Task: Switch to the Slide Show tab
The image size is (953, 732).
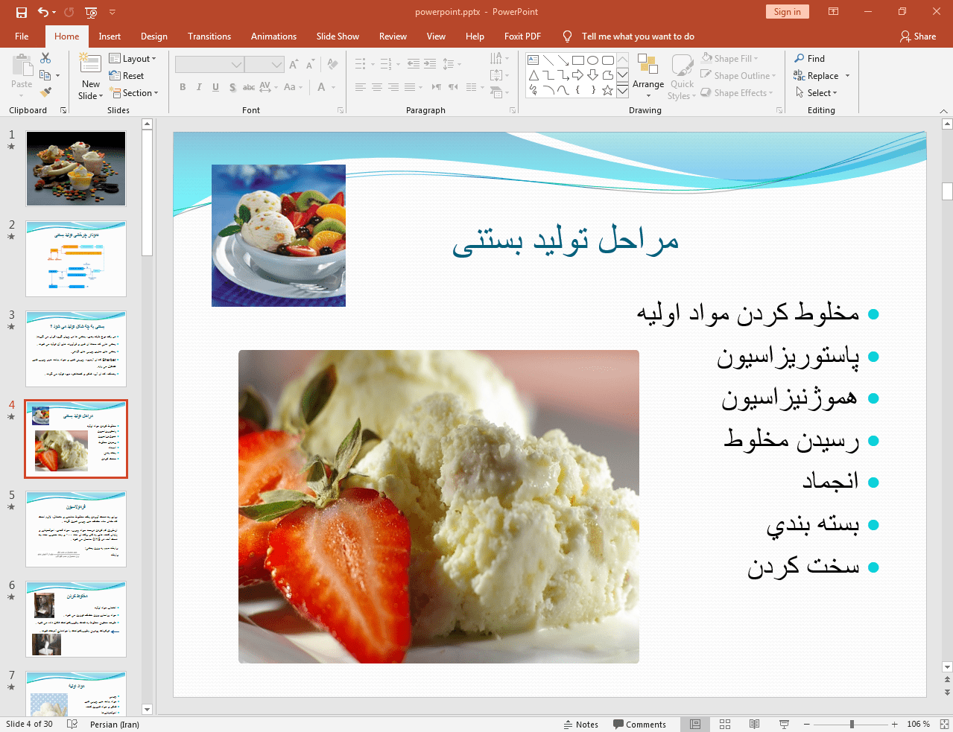Action: (338, 36)
